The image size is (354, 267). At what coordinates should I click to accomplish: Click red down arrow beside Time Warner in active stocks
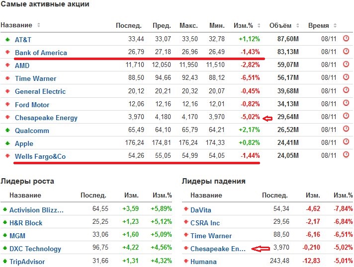7,78
